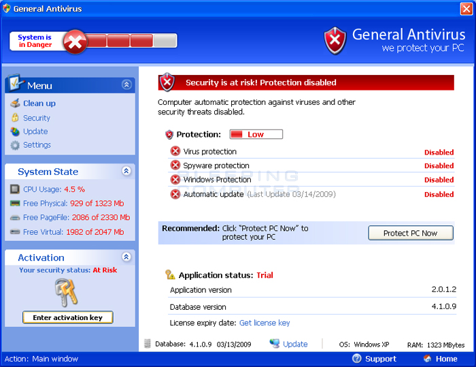Click the At Risk security status text
The height and width of the screenshot is (367, 476).
105,270
